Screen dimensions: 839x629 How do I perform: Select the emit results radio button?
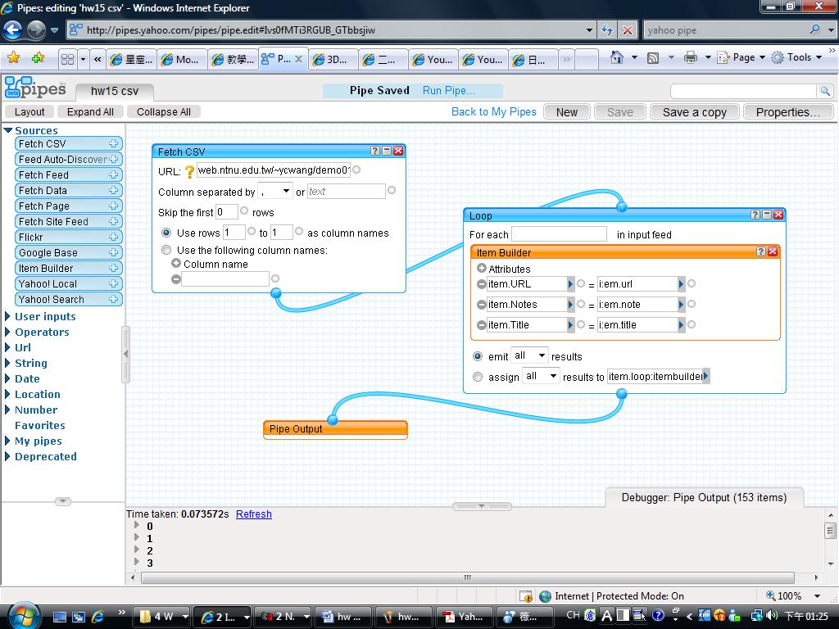point(478,356)
